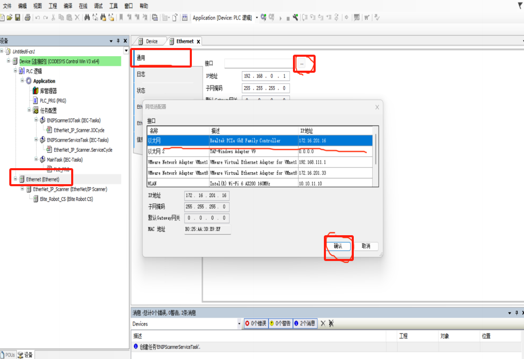Clear all messages with the X icon

(x=323, y=323)
